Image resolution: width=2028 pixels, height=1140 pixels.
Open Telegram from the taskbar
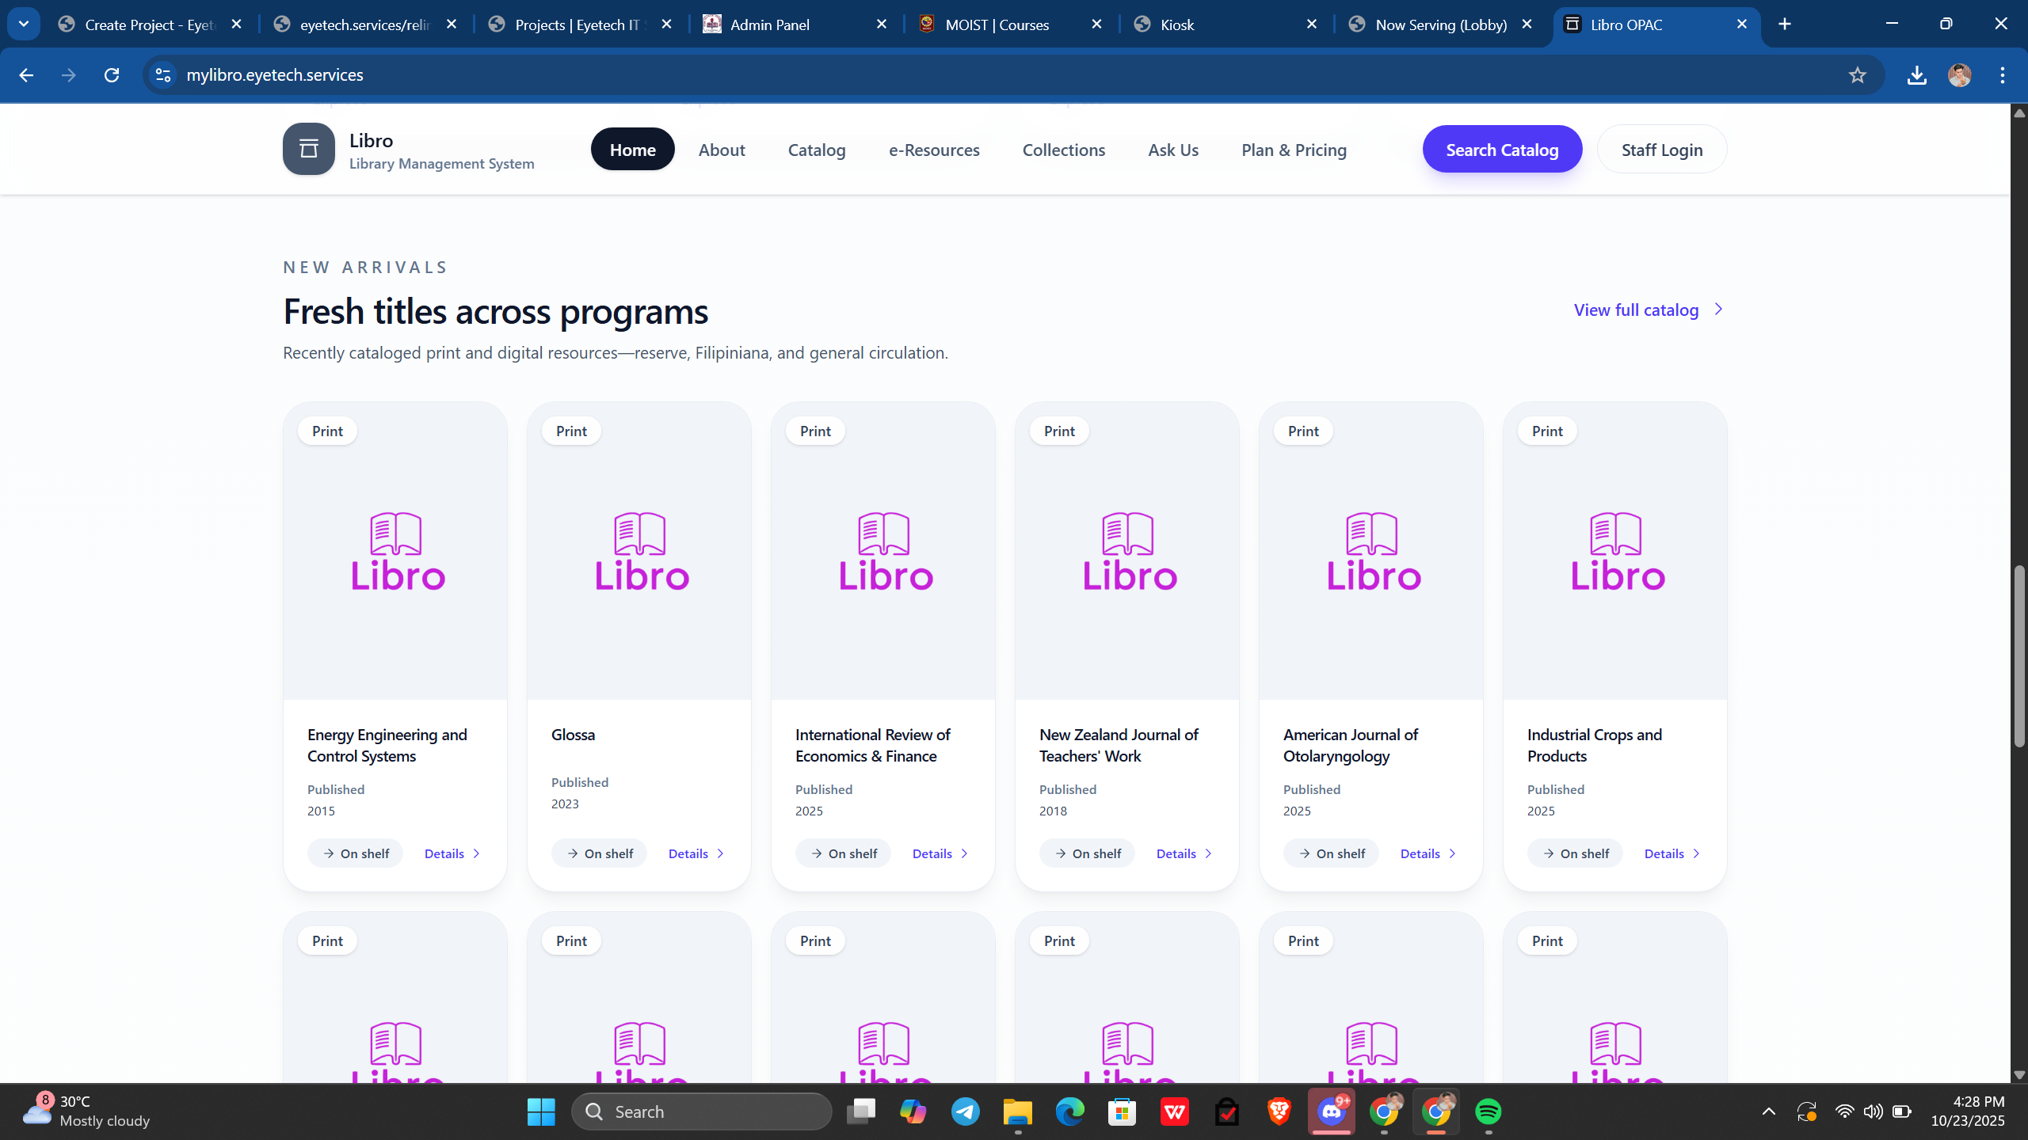coord(965,1111)
